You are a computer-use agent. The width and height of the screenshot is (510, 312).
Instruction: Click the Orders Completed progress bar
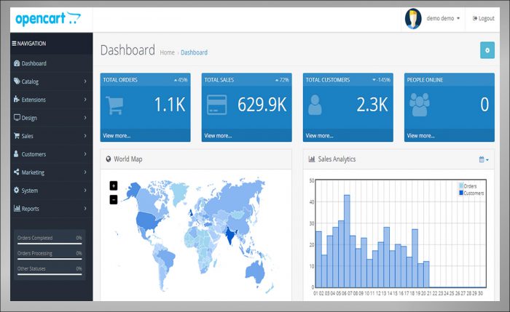click(50, 243)
